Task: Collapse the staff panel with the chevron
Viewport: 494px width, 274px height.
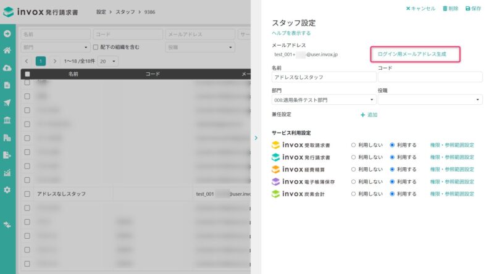Action: tap(256, 138)
